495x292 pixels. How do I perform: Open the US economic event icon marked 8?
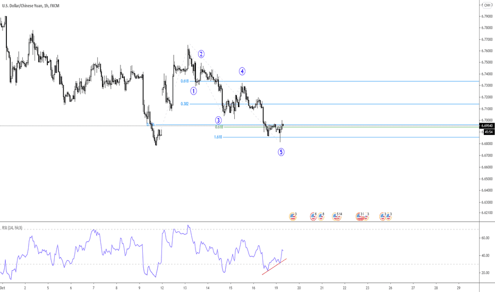tap(321, 216)
